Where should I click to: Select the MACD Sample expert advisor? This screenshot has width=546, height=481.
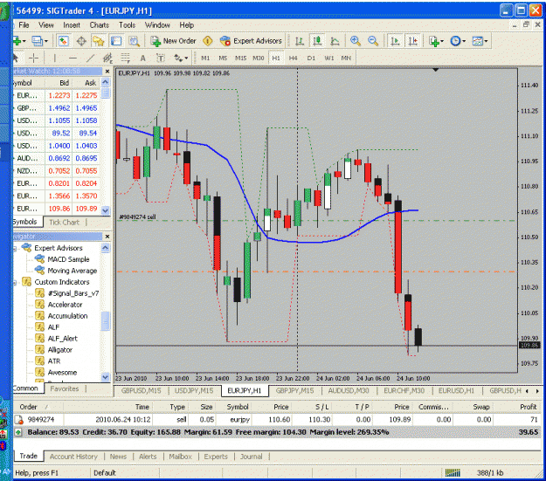(69, 259)
